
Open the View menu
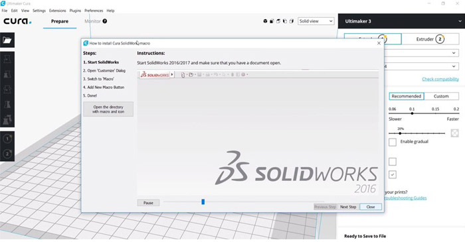[x=25, y=11]
